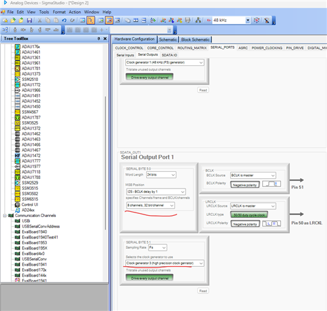Select ADAU1787 in the tree
Viewport: 327px width, 311px height.
click(31, 117)
